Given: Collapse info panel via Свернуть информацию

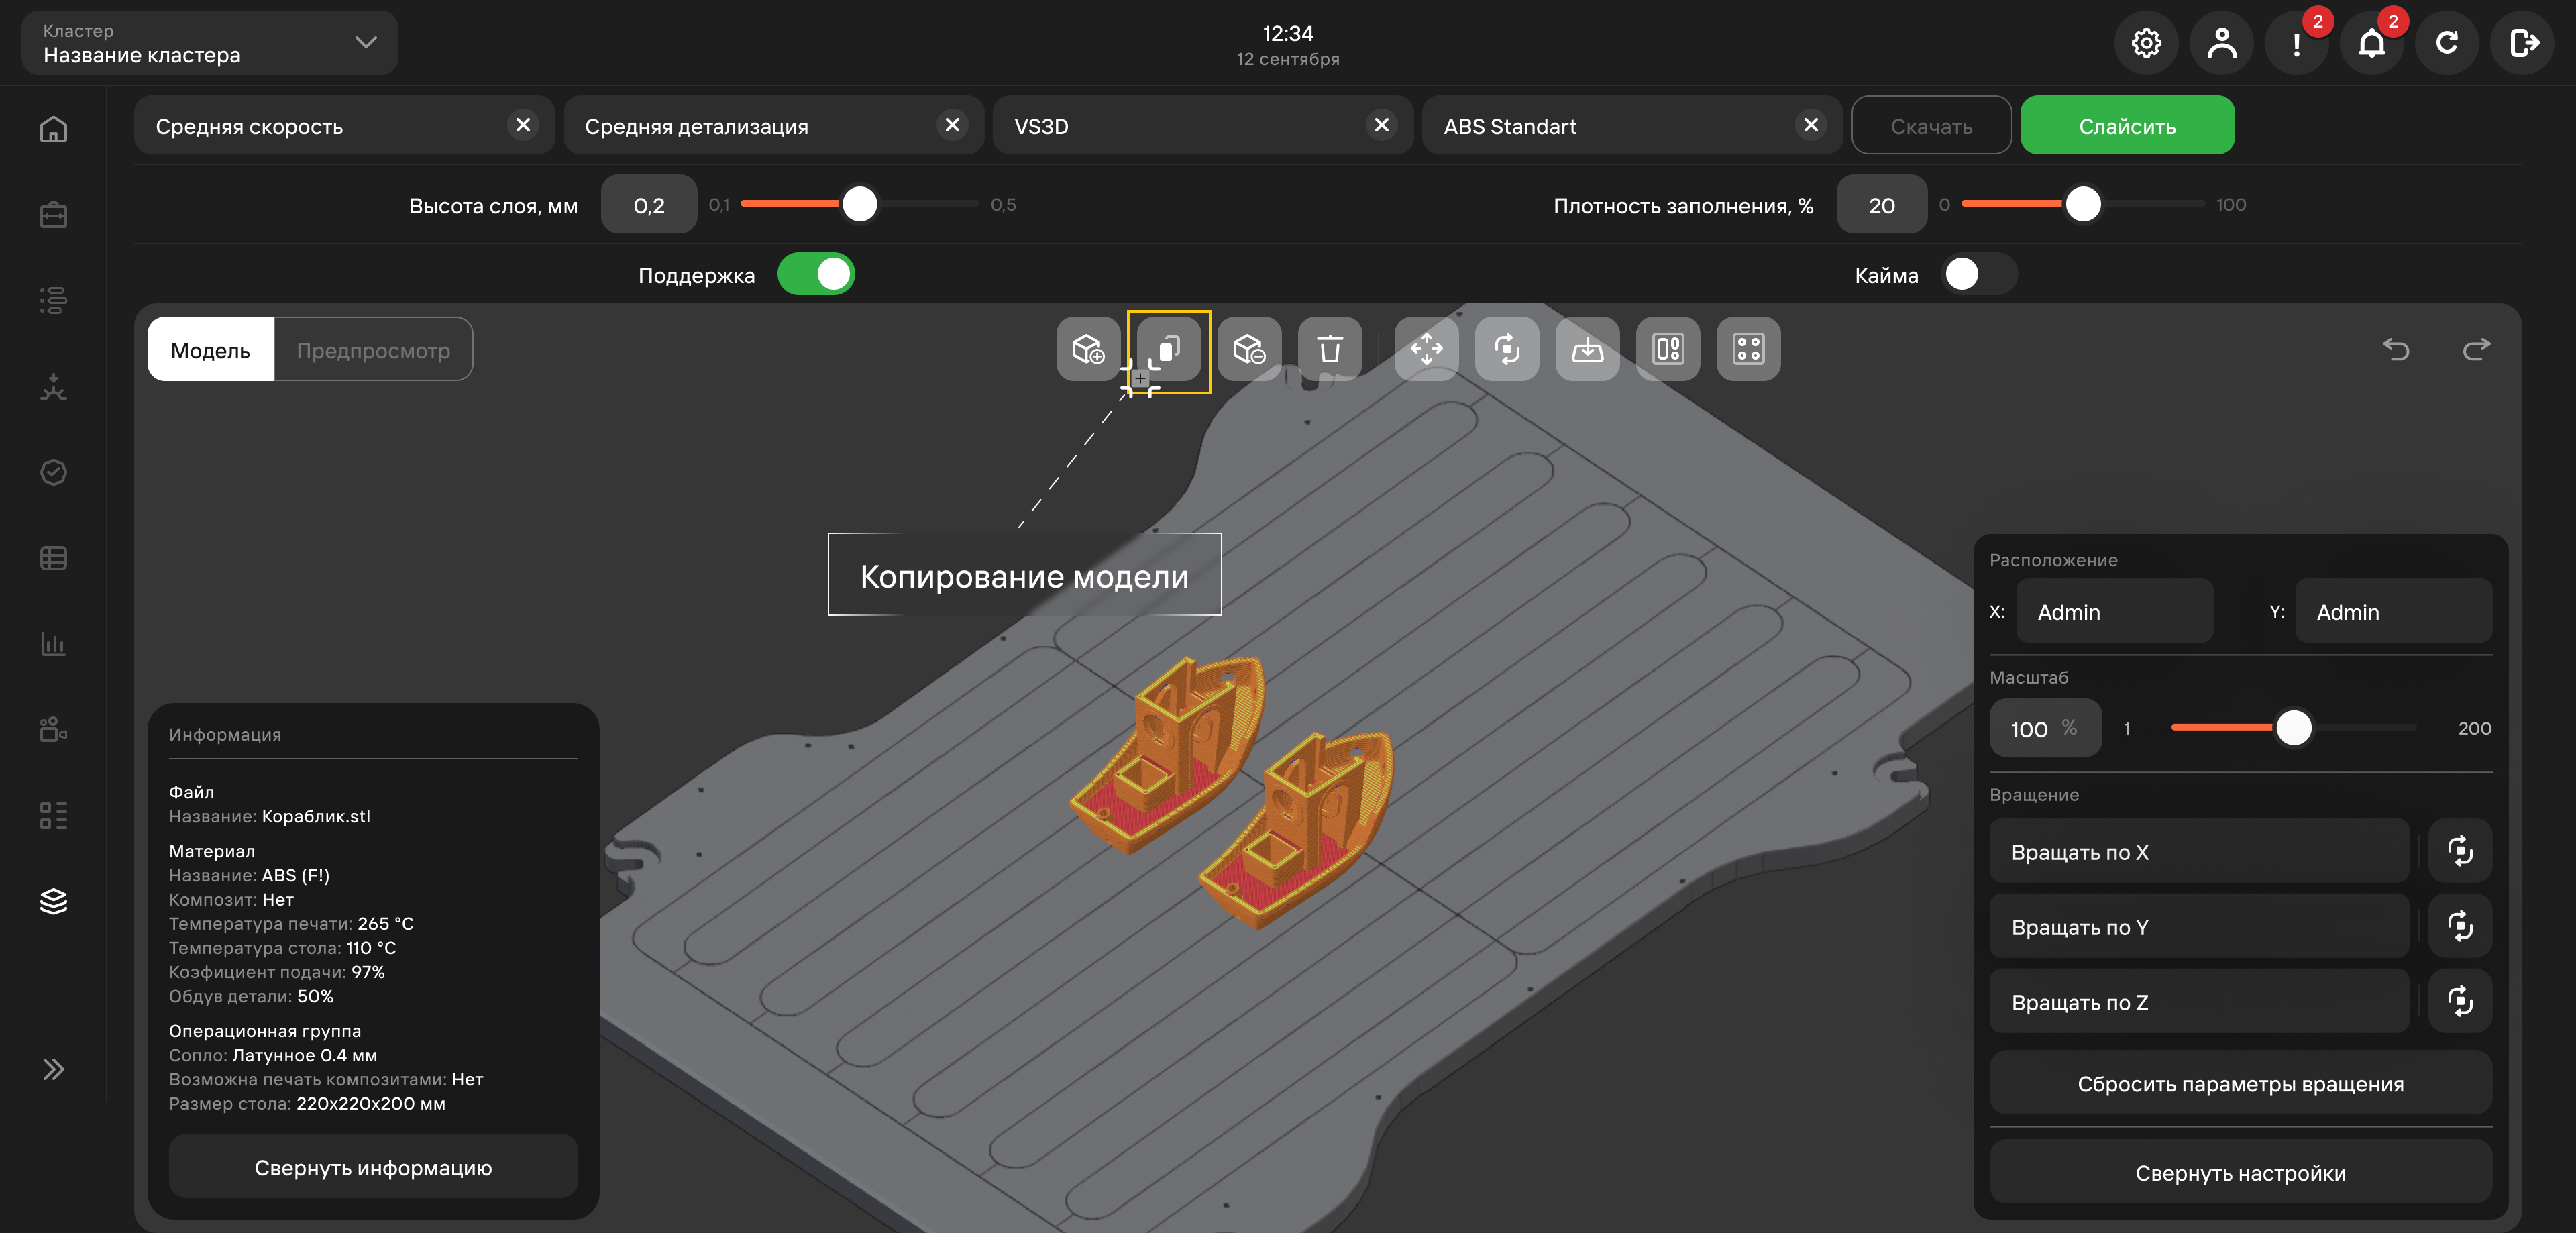Looking at the screenshot, I should tap(373, 1167).
